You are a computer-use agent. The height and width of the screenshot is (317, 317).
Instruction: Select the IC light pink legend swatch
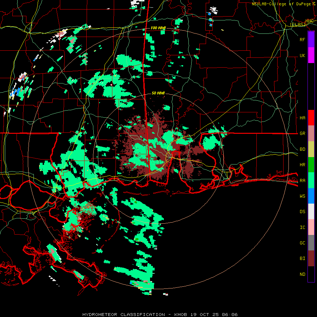(311, 227)
